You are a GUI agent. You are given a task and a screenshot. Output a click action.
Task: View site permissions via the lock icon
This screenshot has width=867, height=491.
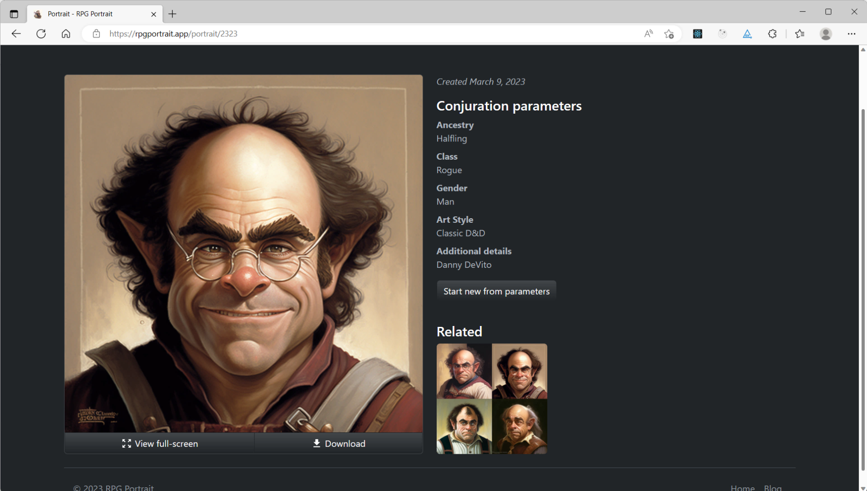tap(96, 34)
